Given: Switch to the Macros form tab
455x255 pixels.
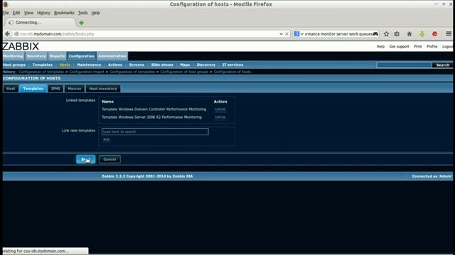Looking at the screenshot, I should tap(74, 89).
